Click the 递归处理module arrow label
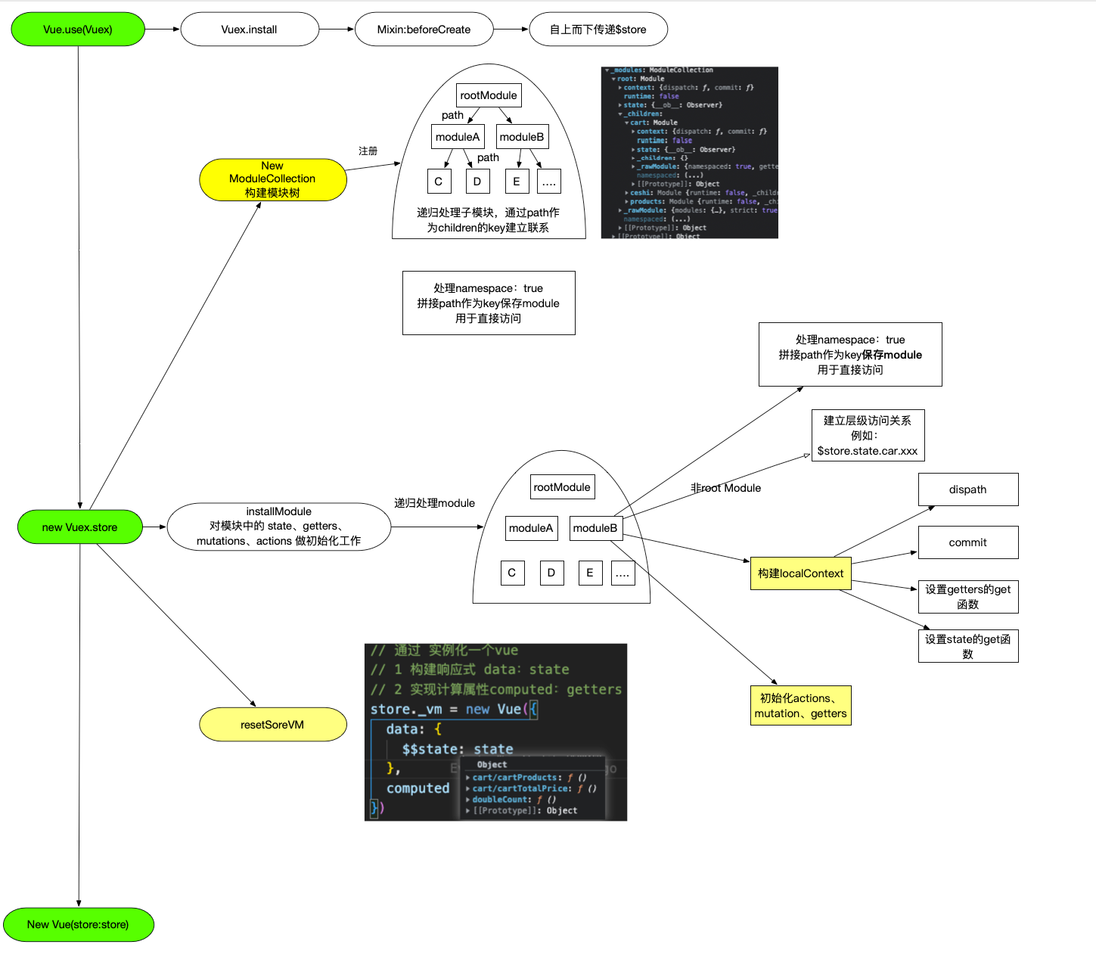 [x=434, y=503]
